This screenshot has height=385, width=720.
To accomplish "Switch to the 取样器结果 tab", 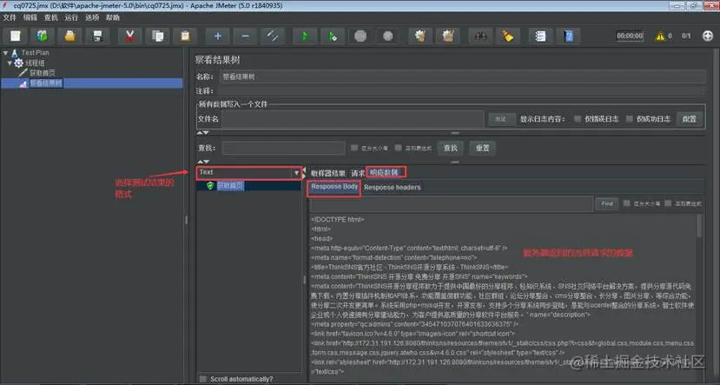I will 327,173.
